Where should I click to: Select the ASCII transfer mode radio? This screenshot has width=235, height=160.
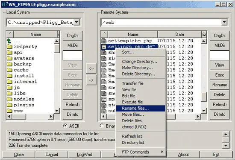click(65, 126)
